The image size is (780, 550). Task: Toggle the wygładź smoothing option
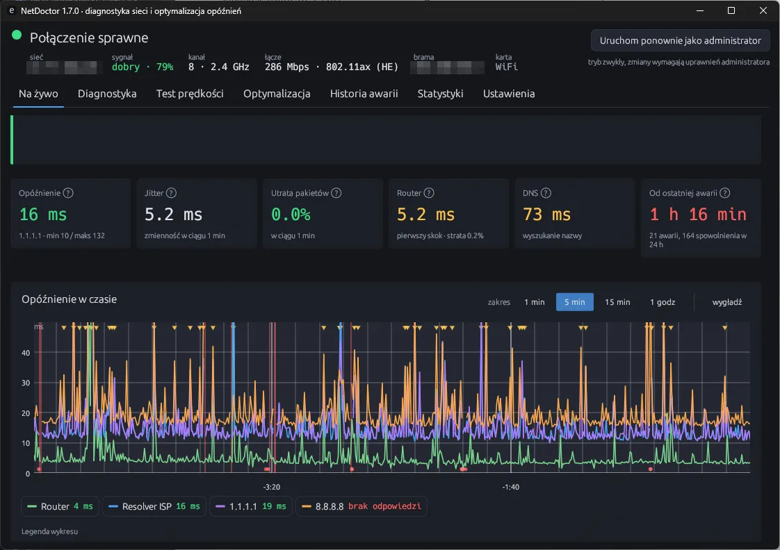coord(726,302)
